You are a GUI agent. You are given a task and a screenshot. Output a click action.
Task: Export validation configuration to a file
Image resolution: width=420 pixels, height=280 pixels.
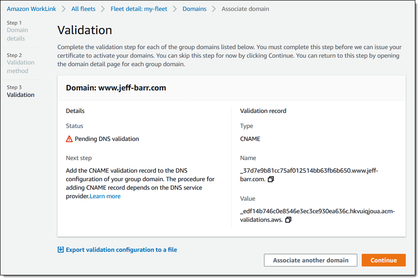click(x=121, y=250)
